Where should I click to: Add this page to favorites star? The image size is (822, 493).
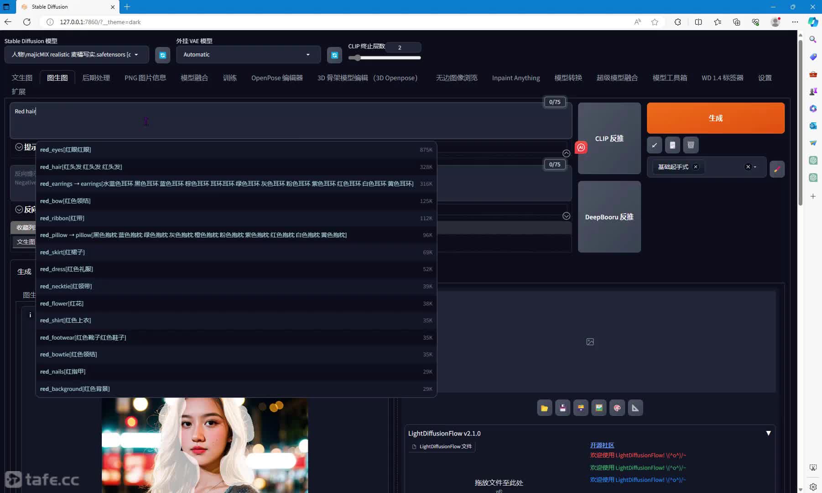(x=655, y=22)
